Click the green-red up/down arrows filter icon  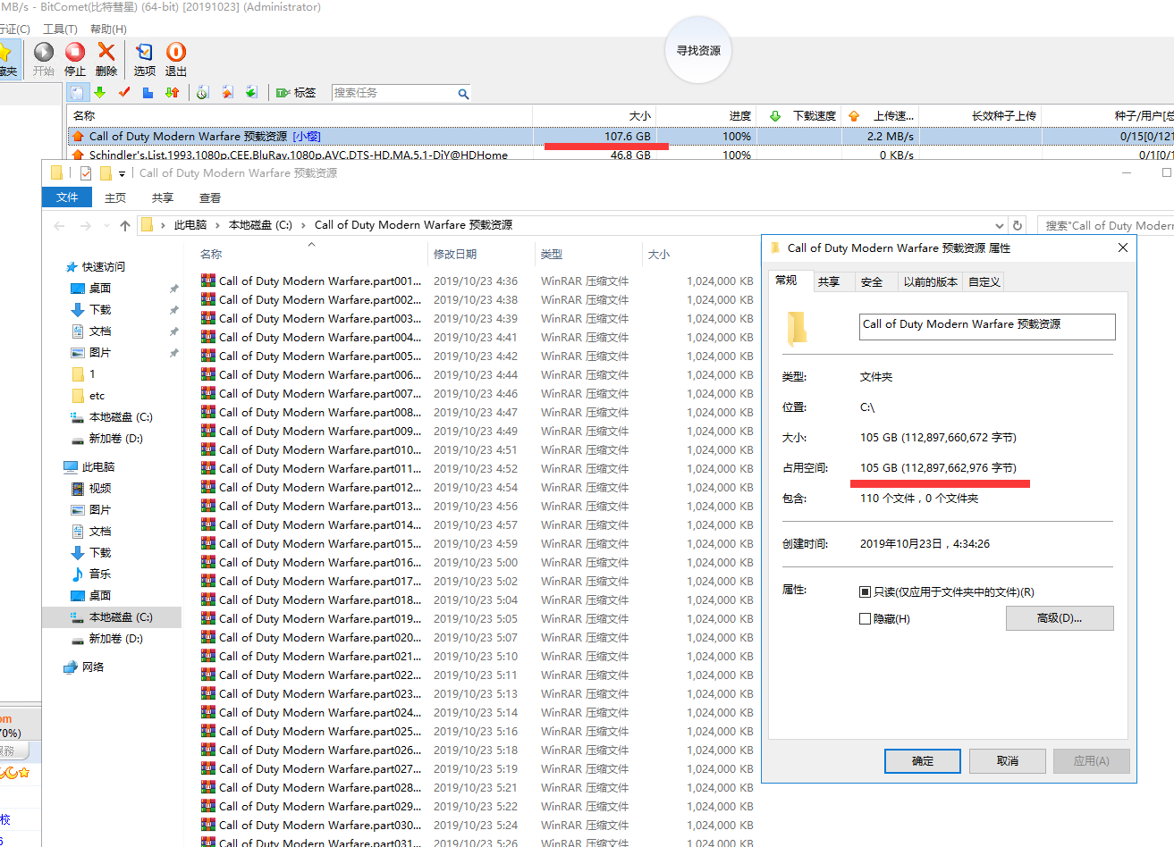(x=173, y=93)
